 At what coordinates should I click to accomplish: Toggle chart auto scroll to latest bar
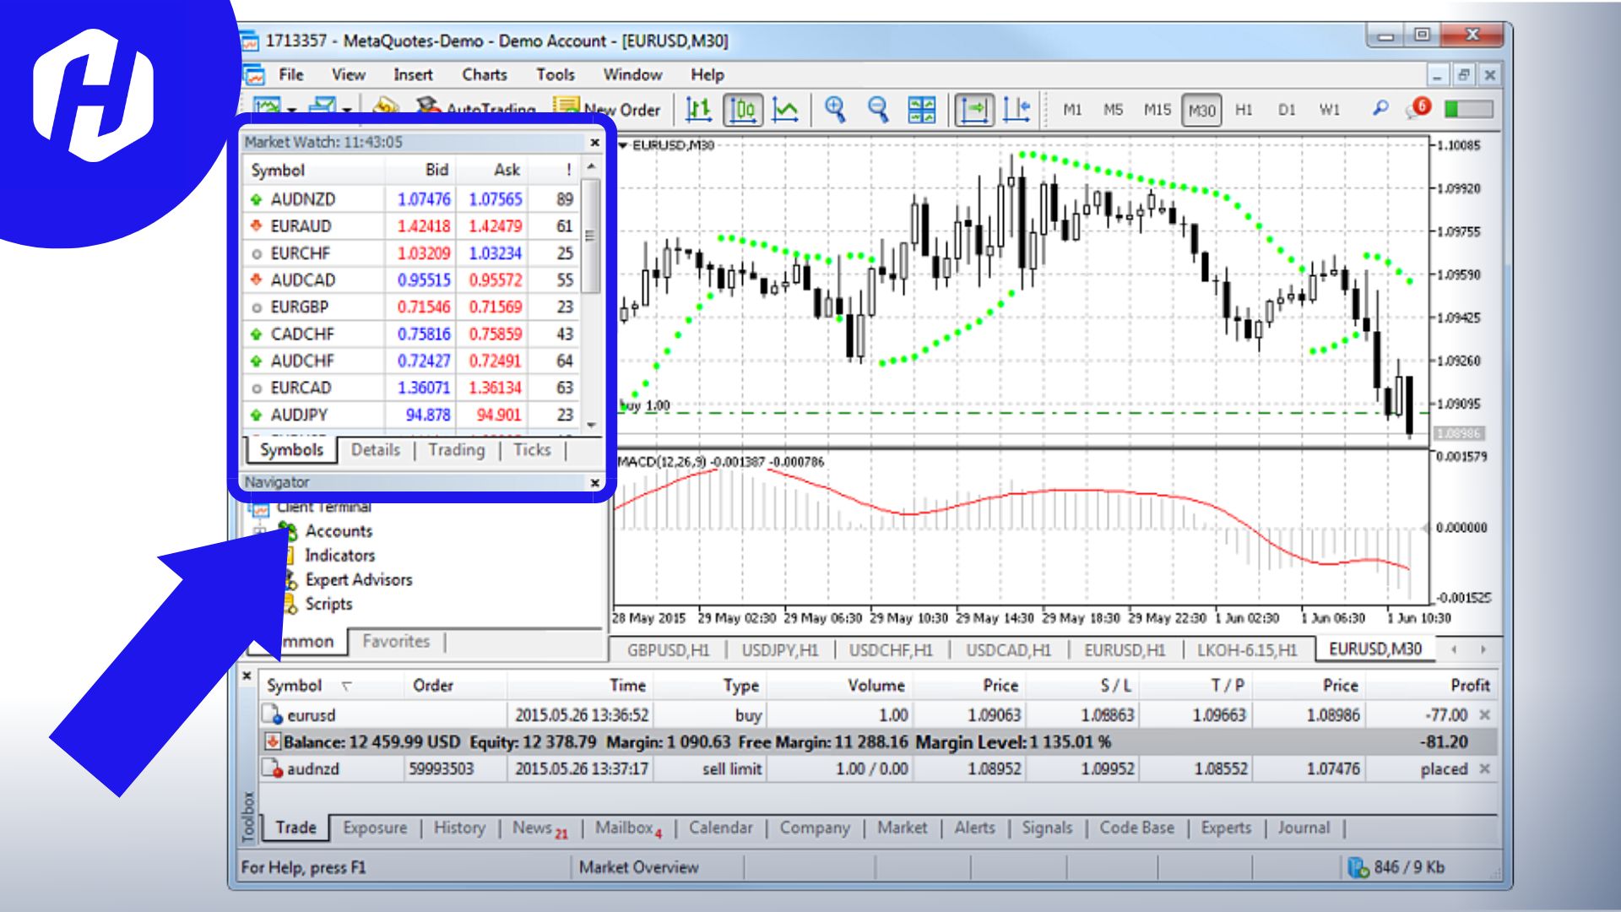click(x=974, y=110)
